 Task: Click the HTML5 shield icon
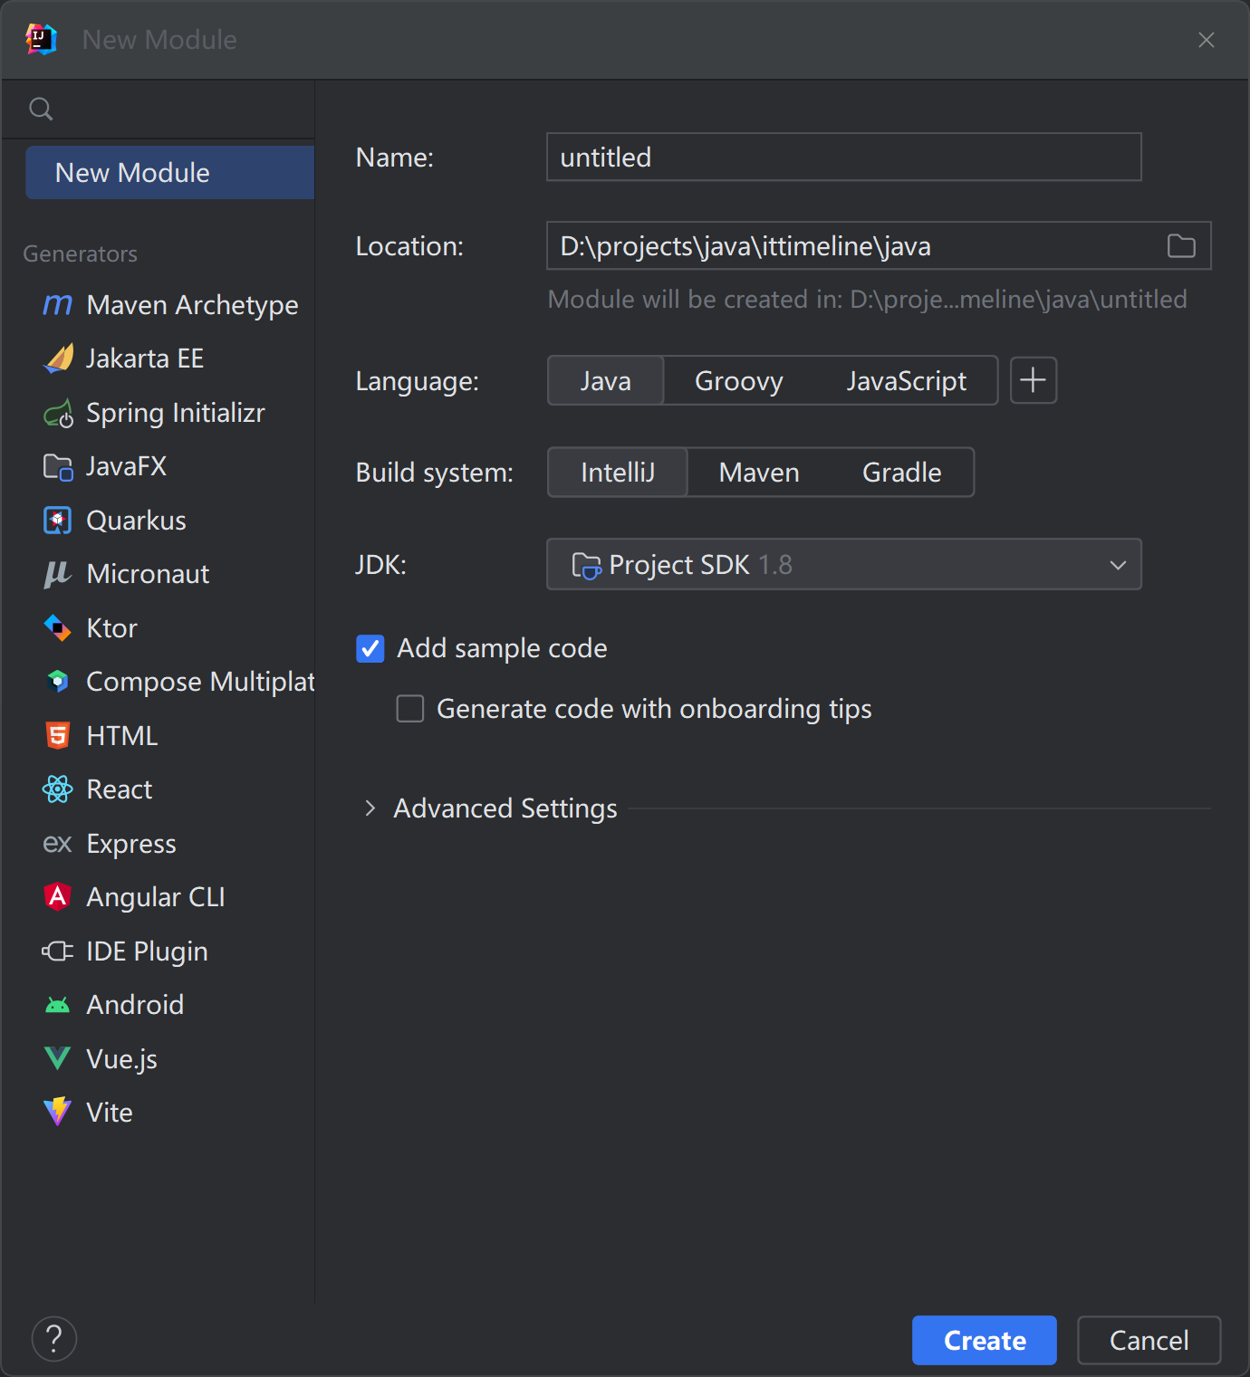[x=58, y=735]
